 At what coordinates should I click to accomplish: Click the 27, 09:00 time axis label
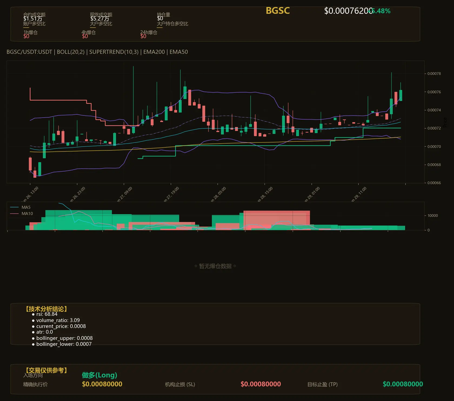pyautogui.click(x=124, y=194)
